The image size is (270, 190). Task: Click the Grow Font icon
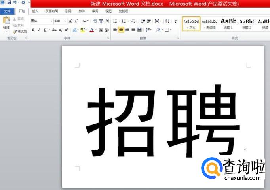[70, 21]
